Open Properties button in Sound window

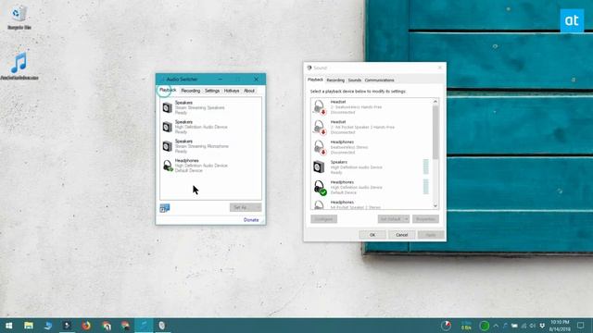point(425,219)
